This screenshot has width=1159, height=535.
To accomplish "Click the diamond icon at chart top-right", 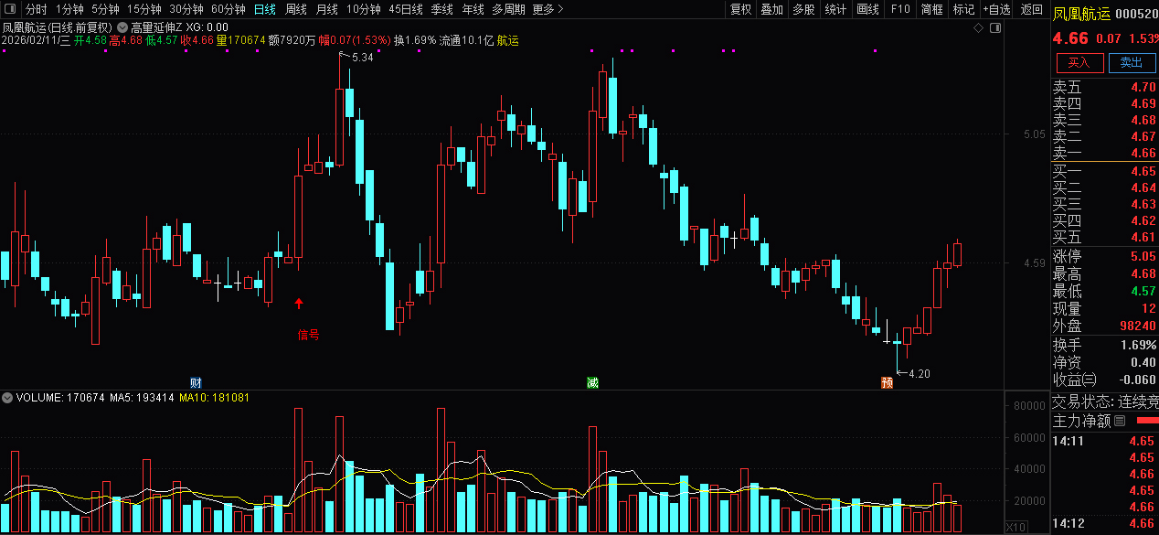I will pos(978,28).
